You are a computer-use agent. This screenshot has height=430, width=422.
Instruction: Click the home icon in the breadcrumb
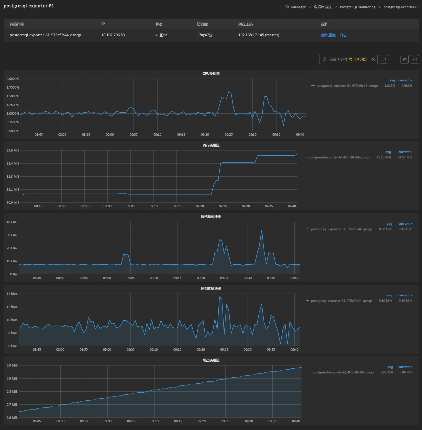pyautogui.click(x=287, y=7)
